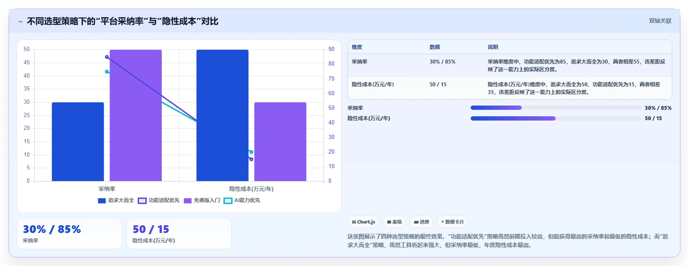Click the 50 / 15 value next to progress bar

[x=653, y=118]
